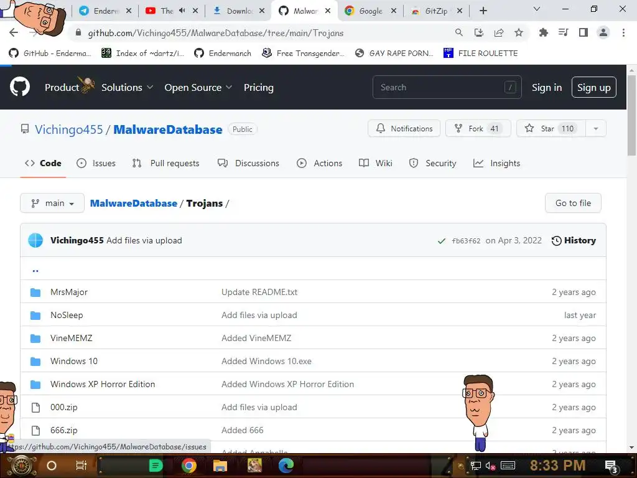Click Sign in
The image size is (637, 478).
[x=546, y=87]
